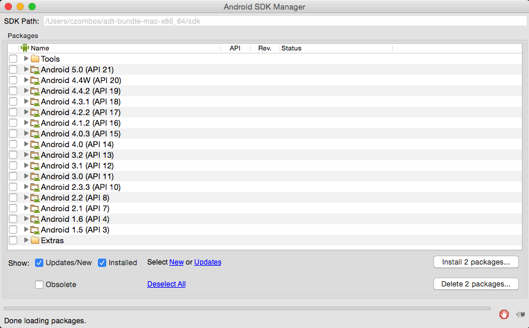Sort by the Name column header
This screenshot has height=328, width=529.
pyautogui.click(x=120, y=48)
